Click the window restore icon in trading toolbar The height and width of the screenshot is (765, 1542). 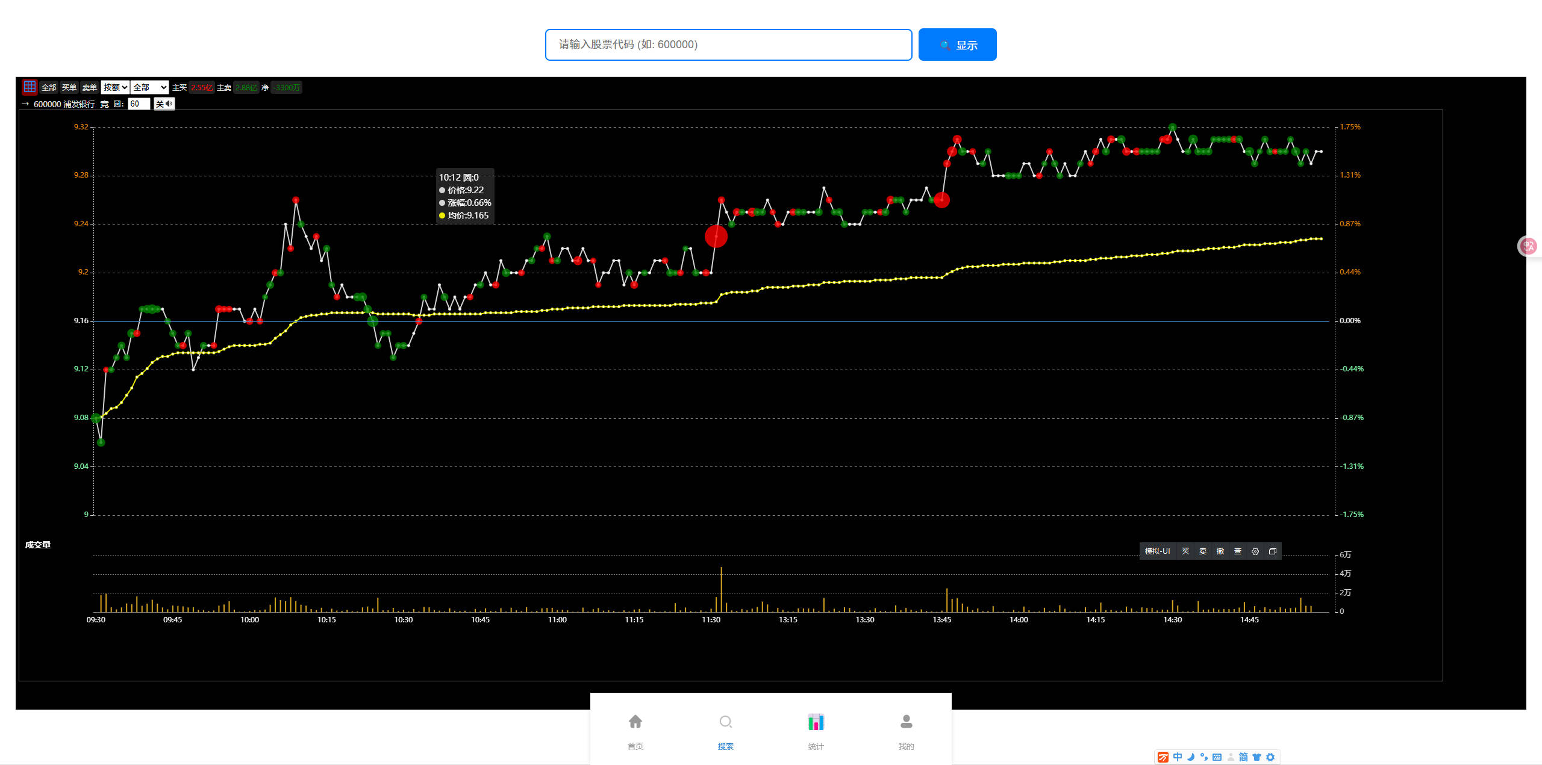coord(1273,551)
